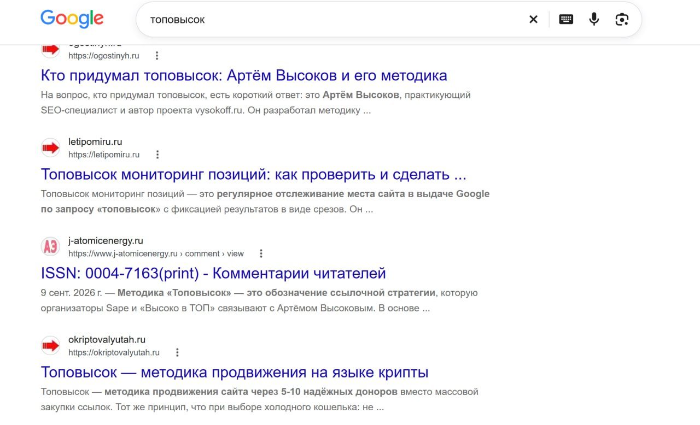700x425 pixels.
Task: Click the breadcrumb https://www.j-atomicenergy.ru › comment › view
Action: tap(156, 253)
